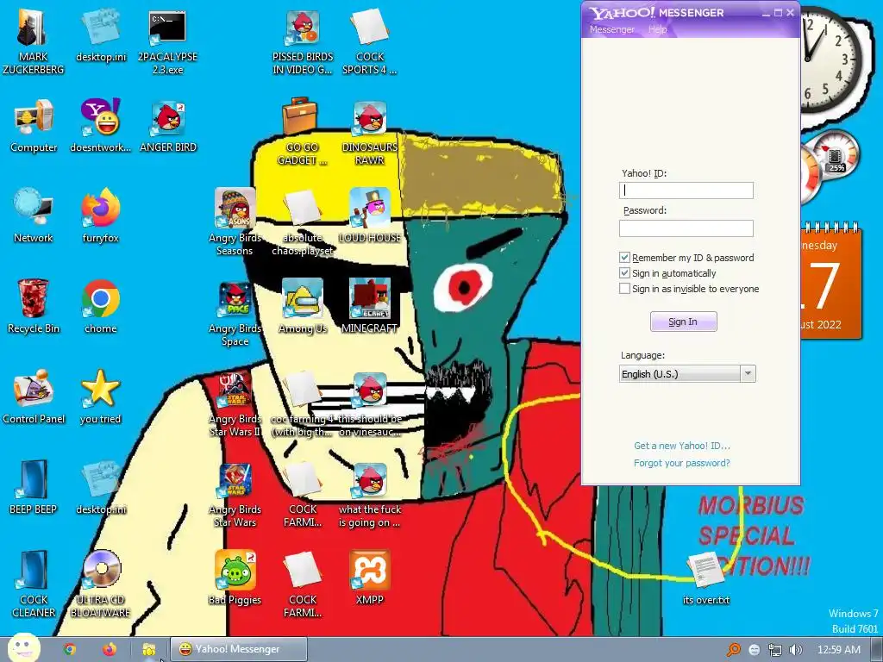The image size is (883, 662).
Task: Enable Sign in as invisible to everyone
Action: (x=624, y=289)
